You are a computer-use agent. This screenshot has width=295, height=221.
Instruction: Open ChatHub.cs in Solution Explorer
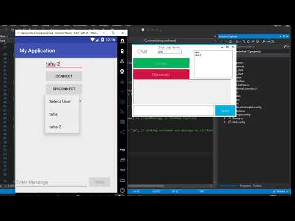(243, 85)
